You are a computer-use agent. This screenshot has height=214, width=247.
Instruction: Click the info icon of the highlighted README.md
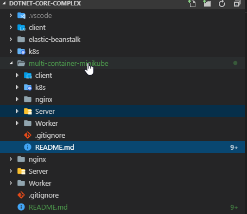28,147
